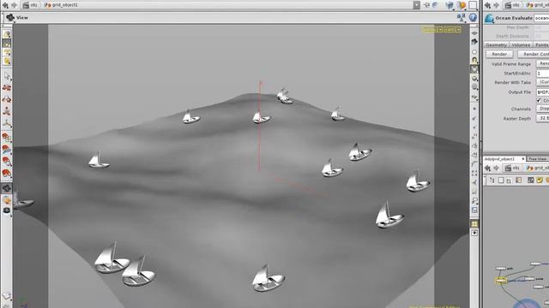Viewport: 549px width, 308px height.
Task: Toggle the four-viewport layout button
Action: tap(474, 224)
